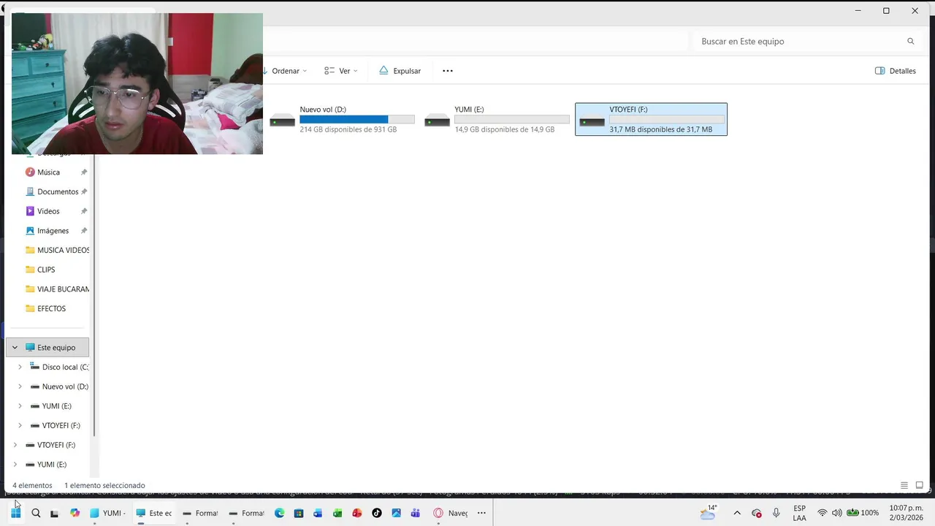This screenshot has height=526, width=935.
Task: Switch to large icons view icon
Action: [920, 485]
